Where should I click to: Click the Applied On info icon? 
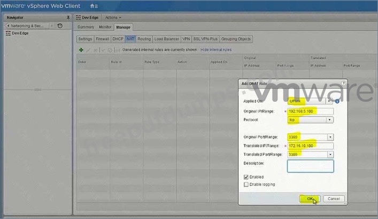(337, 101)
